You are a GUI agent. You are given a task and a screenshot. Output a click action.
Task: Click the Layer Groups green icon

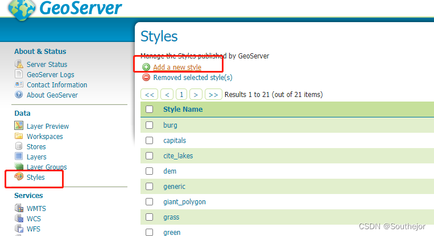[19, 166]
